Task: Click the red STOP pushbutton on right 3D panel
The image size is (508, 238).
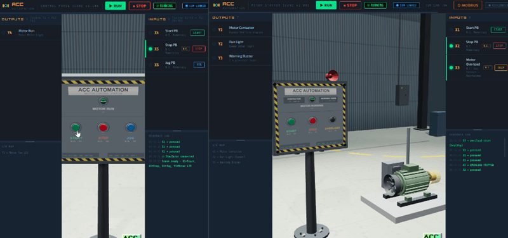Action: pos(312,120)
